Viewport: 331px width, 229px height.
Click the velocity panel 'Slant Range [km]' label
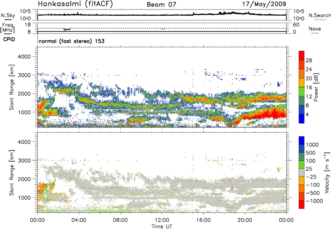[12, 172]
